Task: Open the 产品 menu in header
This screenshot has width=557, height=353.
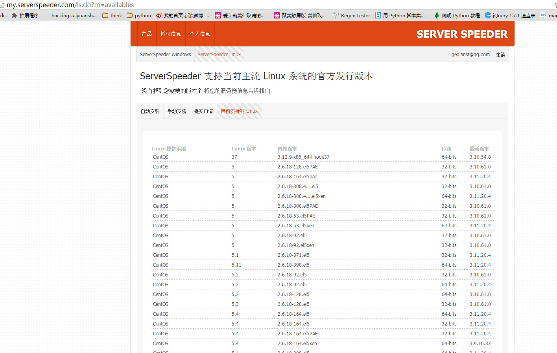Action: [x=147, y=34]
